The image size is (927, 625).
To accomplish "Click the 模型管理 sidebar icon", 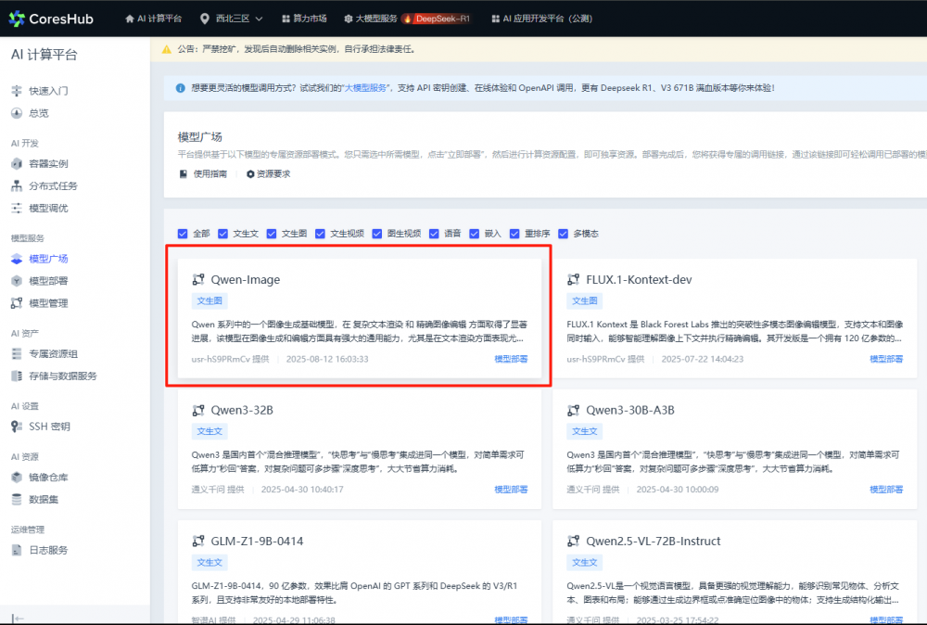I will [x=17, y=303].
